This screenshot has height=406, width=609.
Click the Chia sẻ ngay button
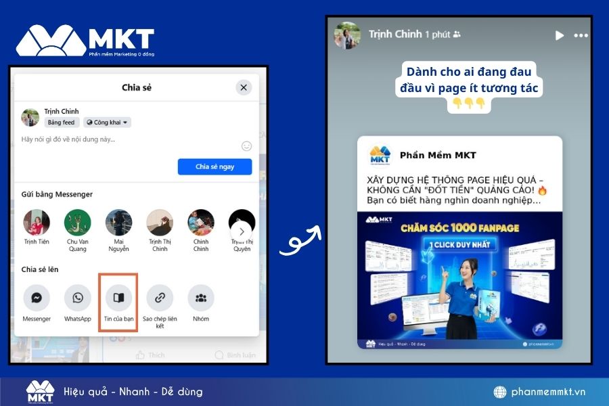[x=215, y=166]
